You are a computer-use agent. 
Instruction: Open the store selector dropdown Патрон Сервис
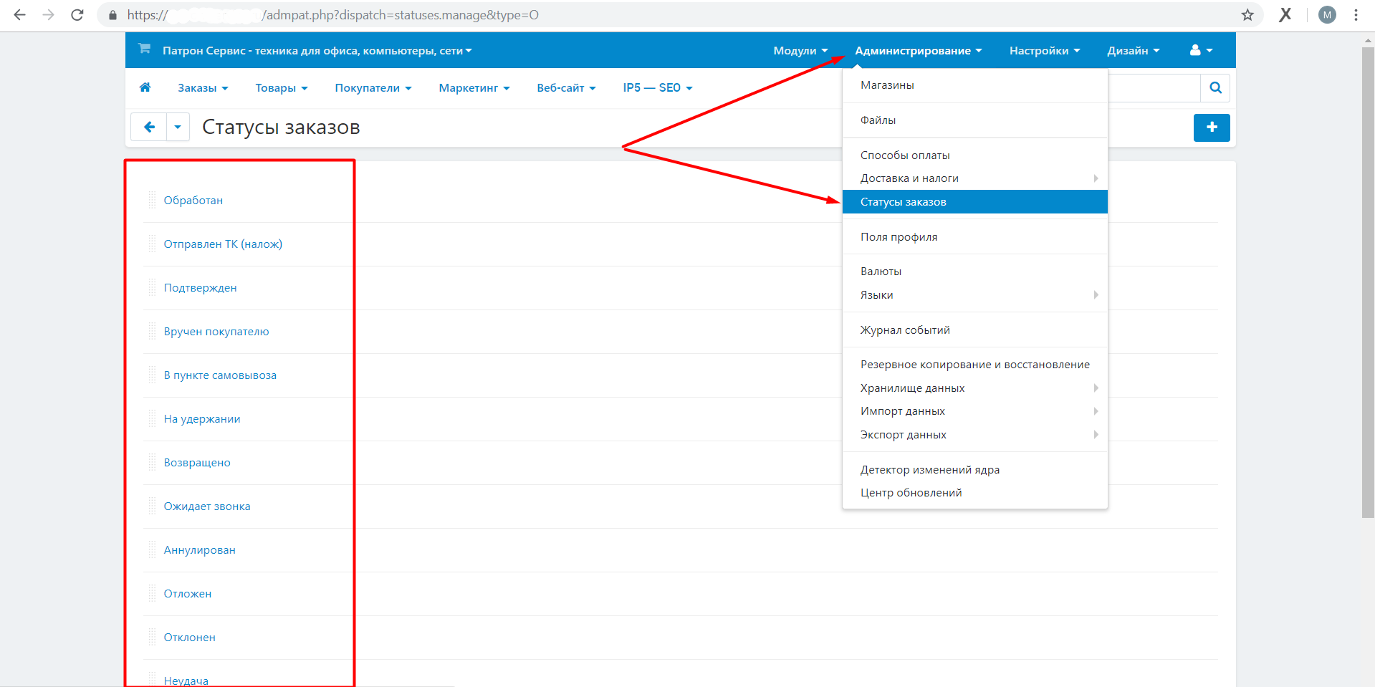[317, 50]
